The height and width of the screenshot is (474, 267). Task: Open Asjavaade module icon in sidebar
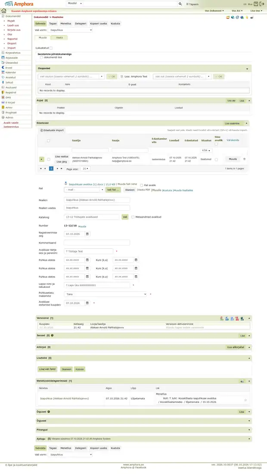3,57
